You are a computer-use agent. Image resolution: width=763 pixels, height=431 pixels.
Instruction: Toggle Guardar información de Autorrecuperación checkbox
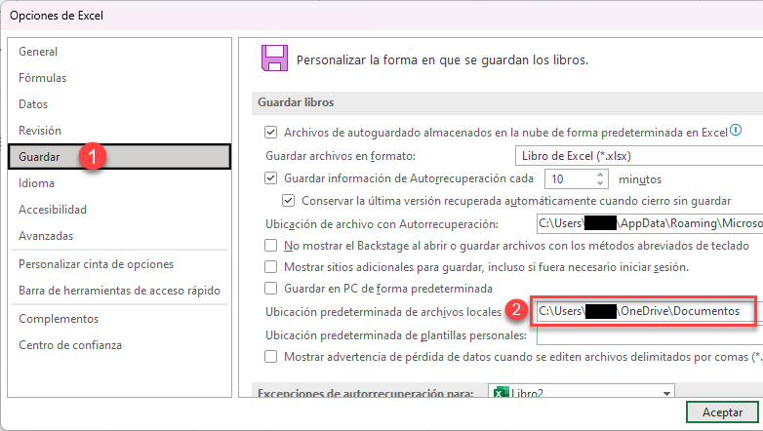270,178
